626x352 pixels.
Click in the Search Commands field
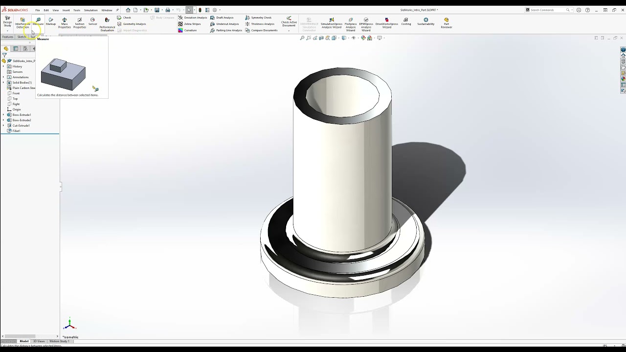tap(548, 10)
